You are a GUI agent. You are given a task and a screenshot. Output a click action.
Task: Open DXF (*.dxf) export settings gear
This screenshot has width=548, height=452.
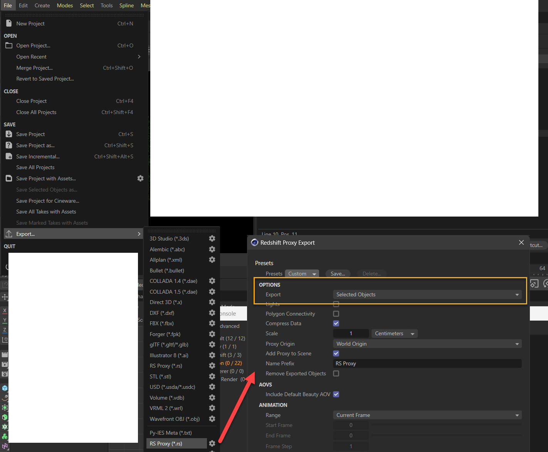[x=212, y=313]
